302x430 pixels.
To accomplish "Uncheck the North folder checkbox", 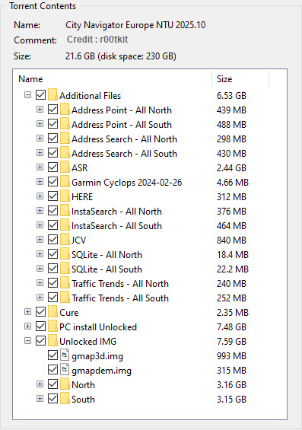I will point(52,385).
